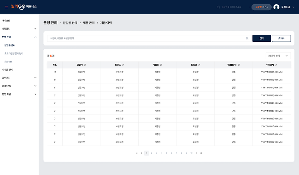Viewport: 299px width, 175px height.
Task: Click the 수정일시 column header label
Action: (x=270, y=65)
